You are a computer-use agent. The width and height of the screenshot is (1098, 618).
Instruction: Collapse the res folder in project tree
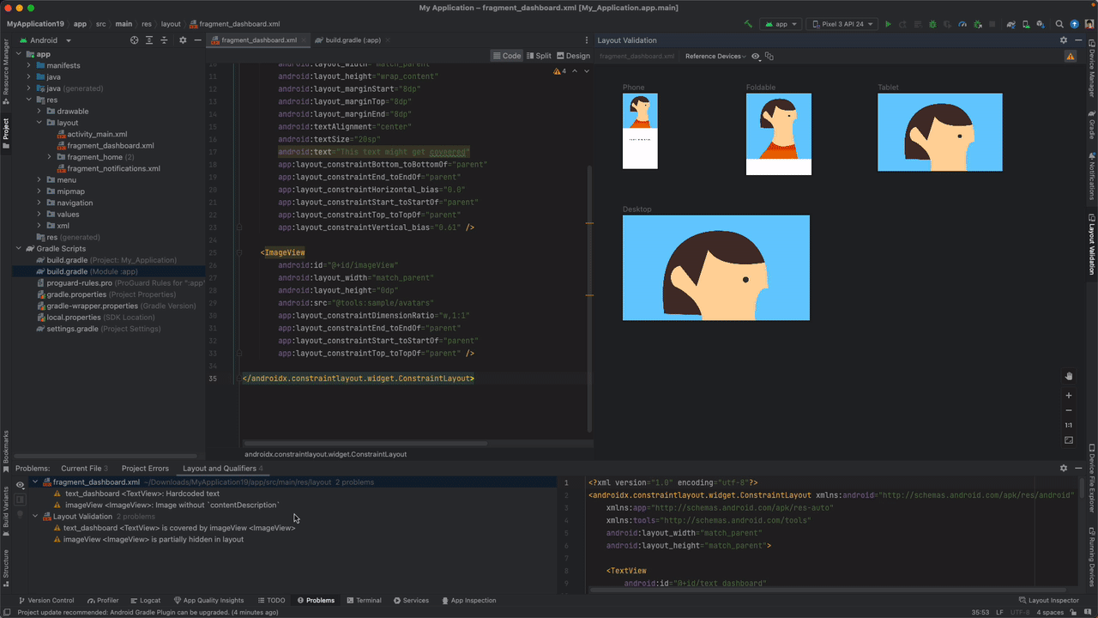coord(28,100)
